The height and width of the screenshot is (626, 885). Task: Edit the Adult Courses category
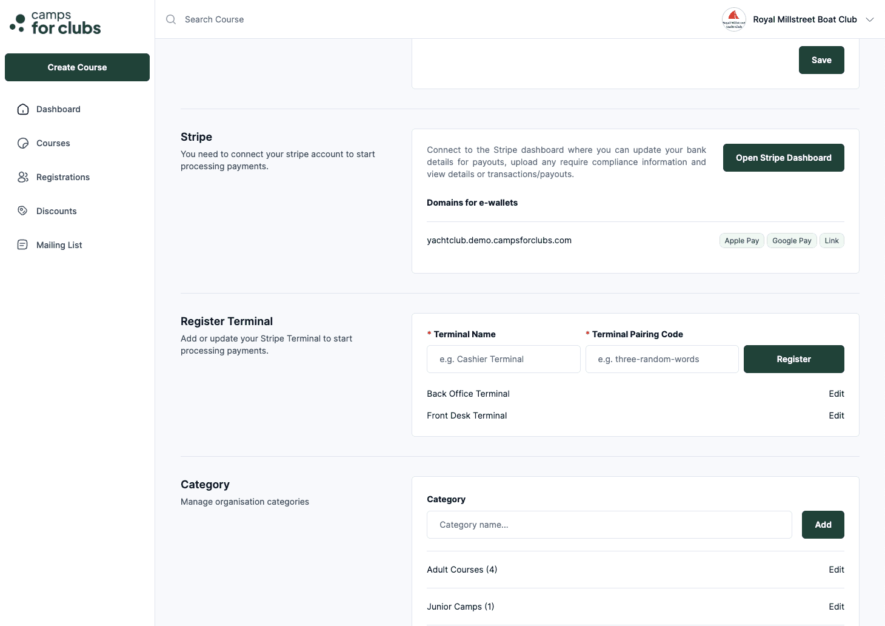pos(837,570)
